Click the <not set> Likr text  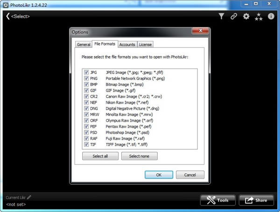click(x=16, y=205)
